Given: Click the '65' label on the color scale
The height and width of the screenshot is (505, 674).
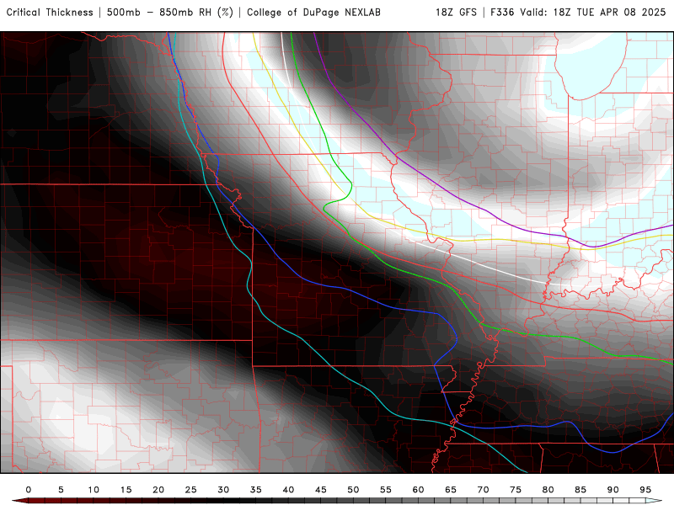Looking at the screenshot, I should pos(451,490).
